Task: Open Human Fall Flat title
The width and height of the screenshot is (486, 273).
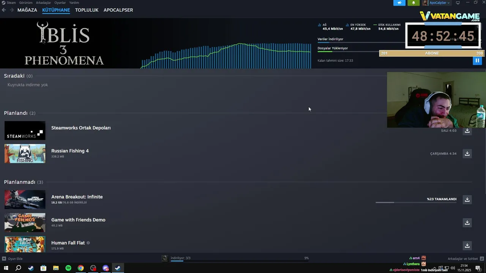Action: coord(68,243)
